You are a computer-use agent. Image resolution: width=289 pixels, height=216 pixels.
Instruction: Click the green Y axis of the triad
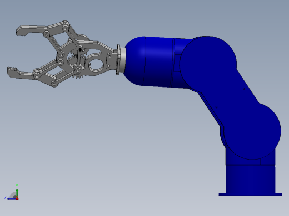click(x=17, y=193)
